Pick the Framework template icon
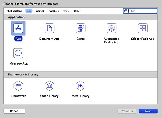The height and width of the screenshot is (118, 162). 18,86
